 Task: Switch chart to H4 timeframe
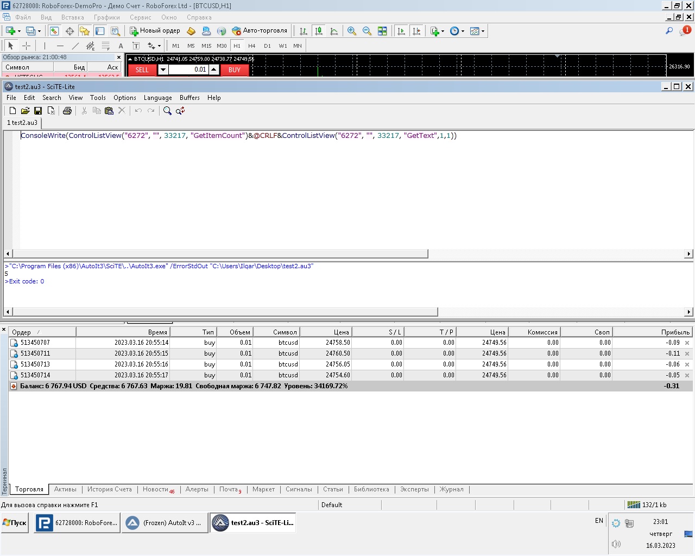pos(252,46)
